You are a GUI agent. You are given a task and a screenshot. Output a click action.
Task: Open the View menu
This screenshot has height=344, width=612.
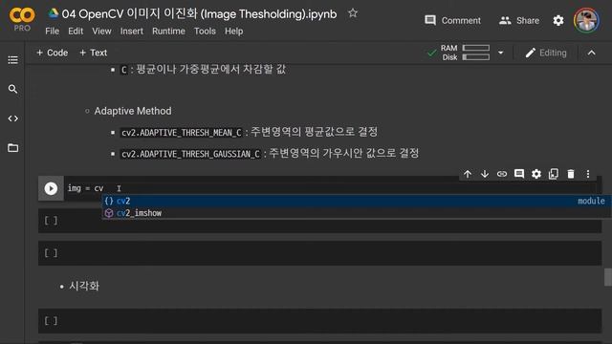pos(101,31)
